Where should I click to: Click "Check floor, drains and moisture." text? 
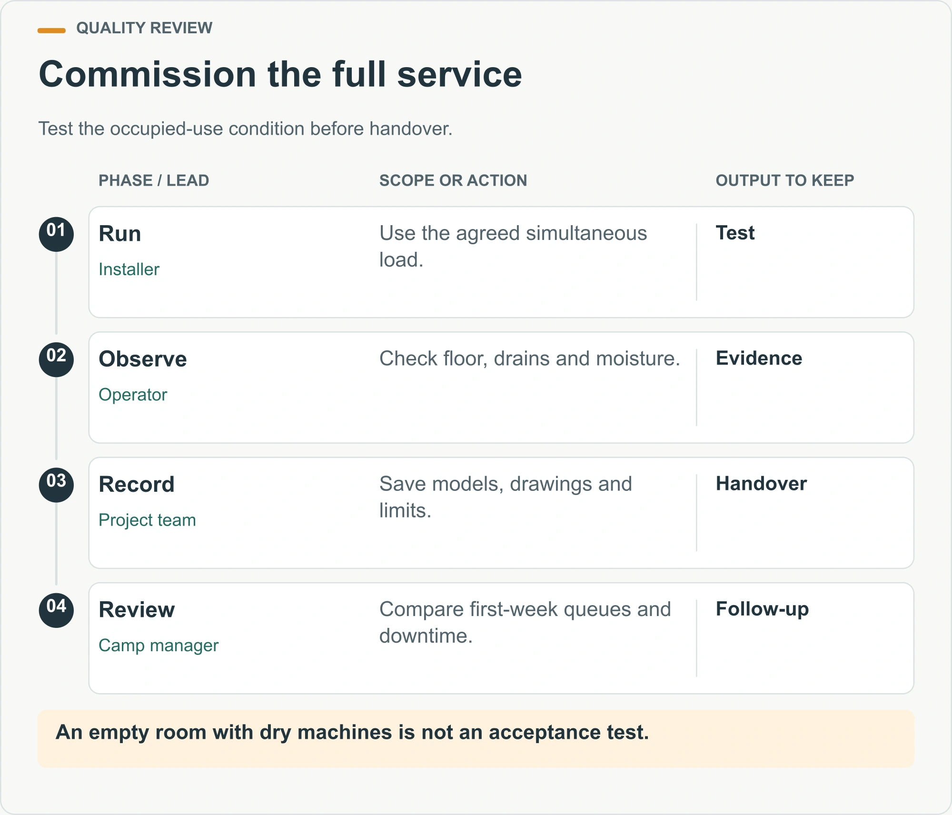[530, 358]
